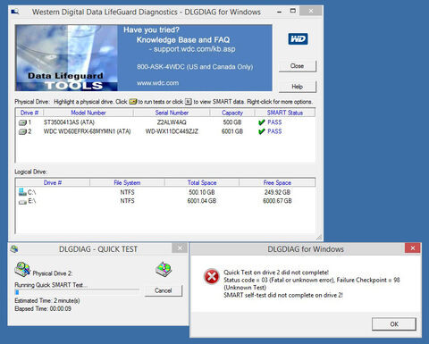Click NTFS file system for C:\
429x344 pixels.
(x=127, y=192)
